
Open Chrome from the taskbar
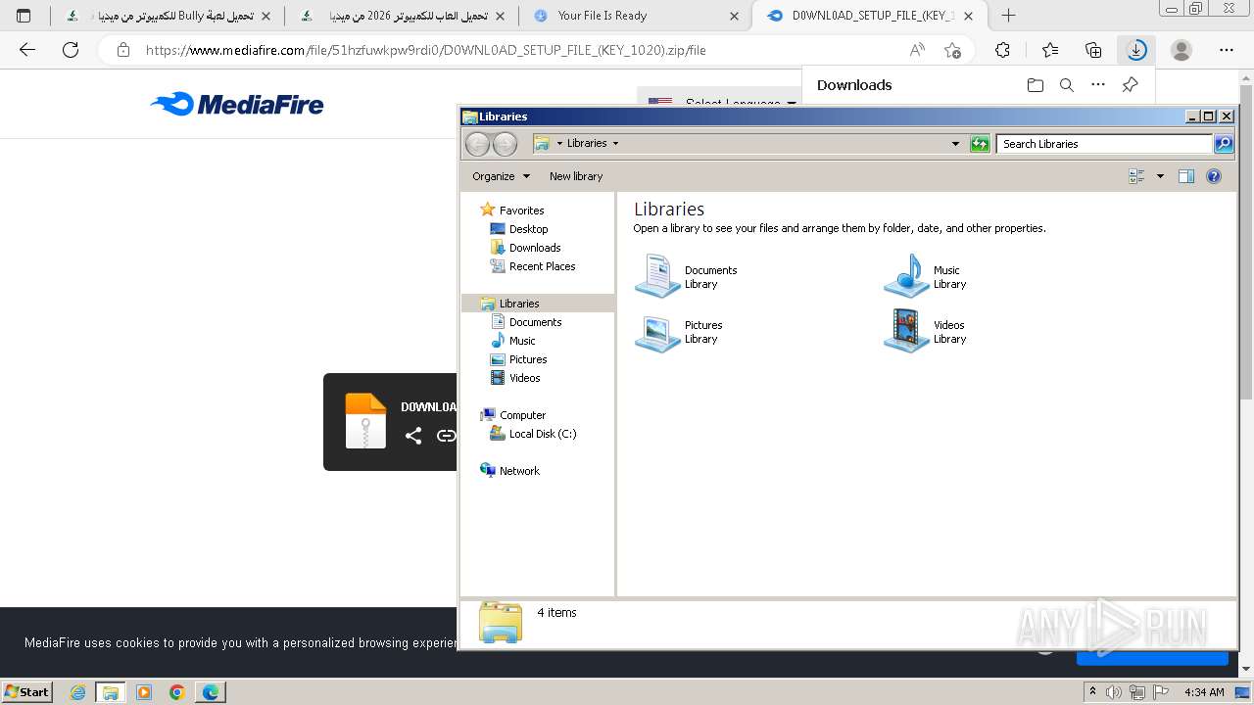click(x=177, y=691)
